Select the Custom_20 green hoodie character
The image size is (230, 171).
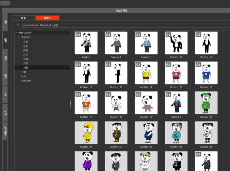206,103
